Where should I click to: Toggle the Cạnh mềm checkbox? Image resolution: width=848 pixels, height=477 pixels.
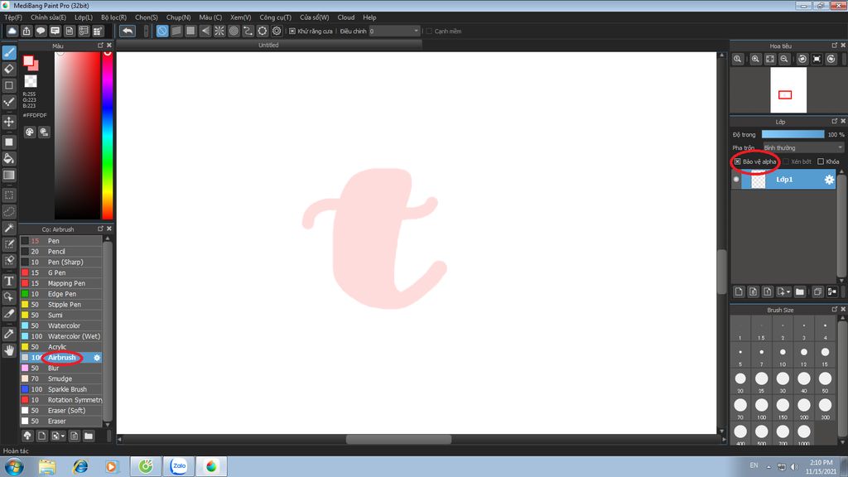(x=429, y=31)
